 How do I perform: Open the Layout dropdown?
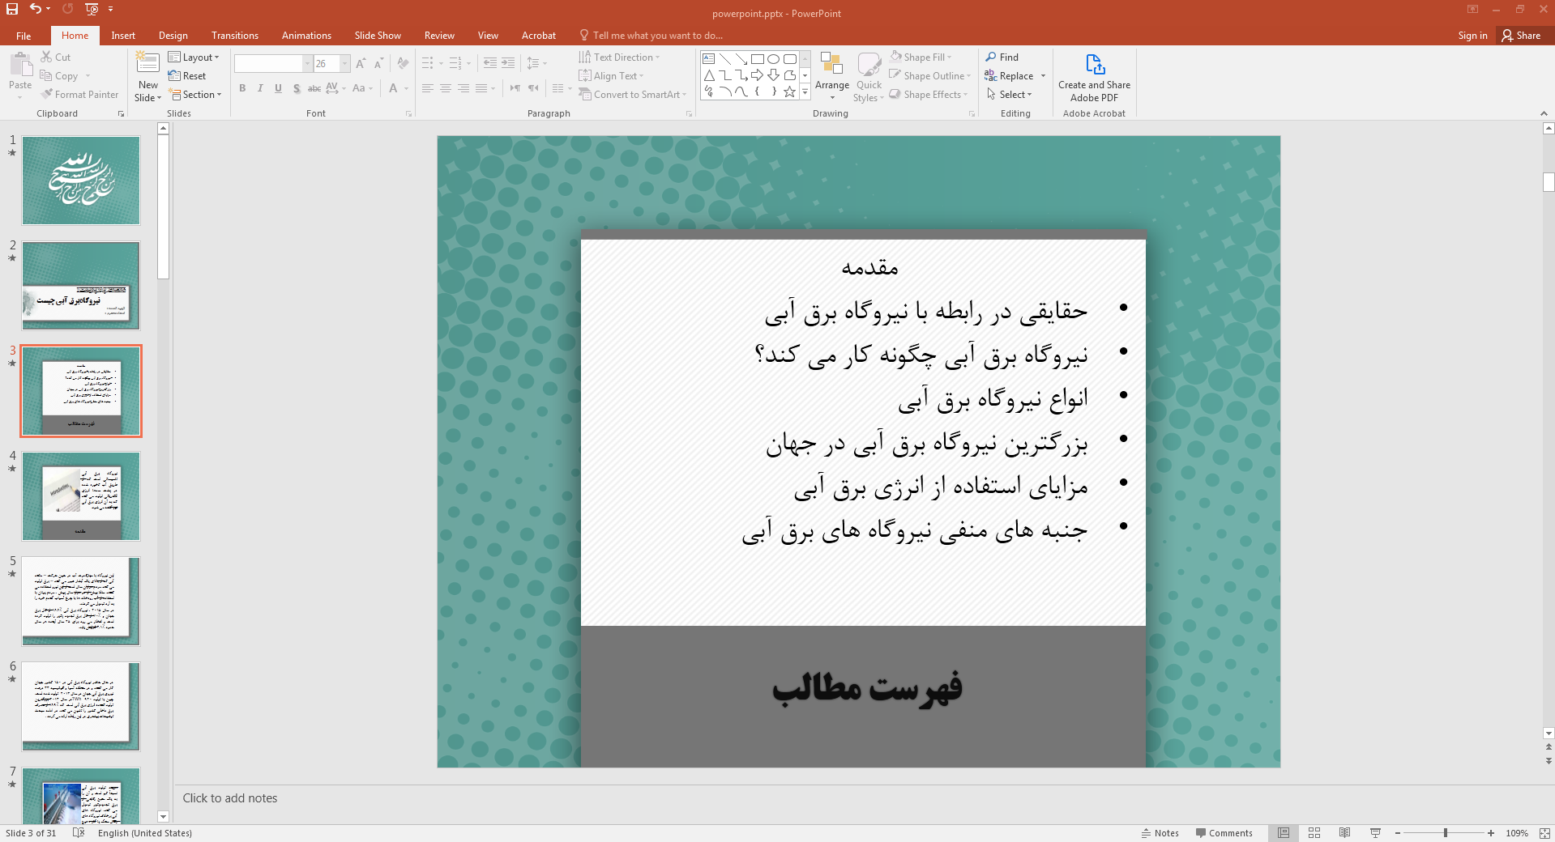[x=194, y=57]
